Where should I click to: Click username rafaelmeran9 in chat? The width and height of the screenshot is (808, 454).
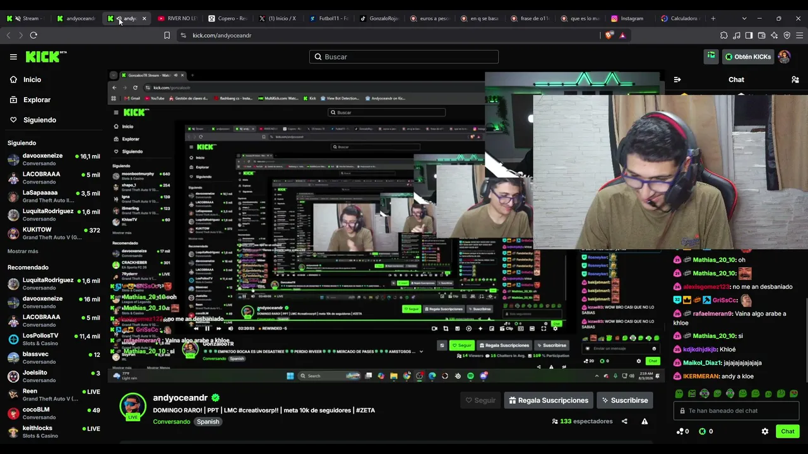point(713,313)
